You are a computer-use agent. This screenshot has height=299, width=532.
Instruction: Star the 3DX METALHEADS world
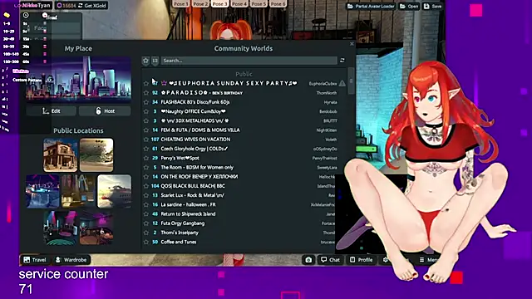coord(146,120)
